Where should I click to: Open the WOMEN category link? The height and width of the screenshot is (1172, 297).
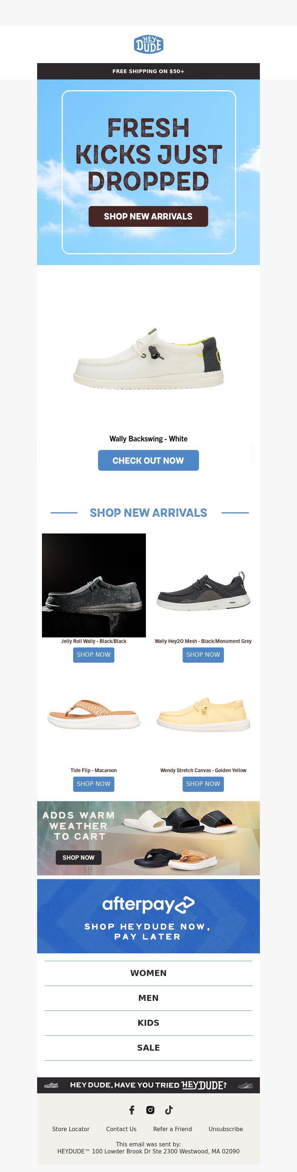coord(148,973)
